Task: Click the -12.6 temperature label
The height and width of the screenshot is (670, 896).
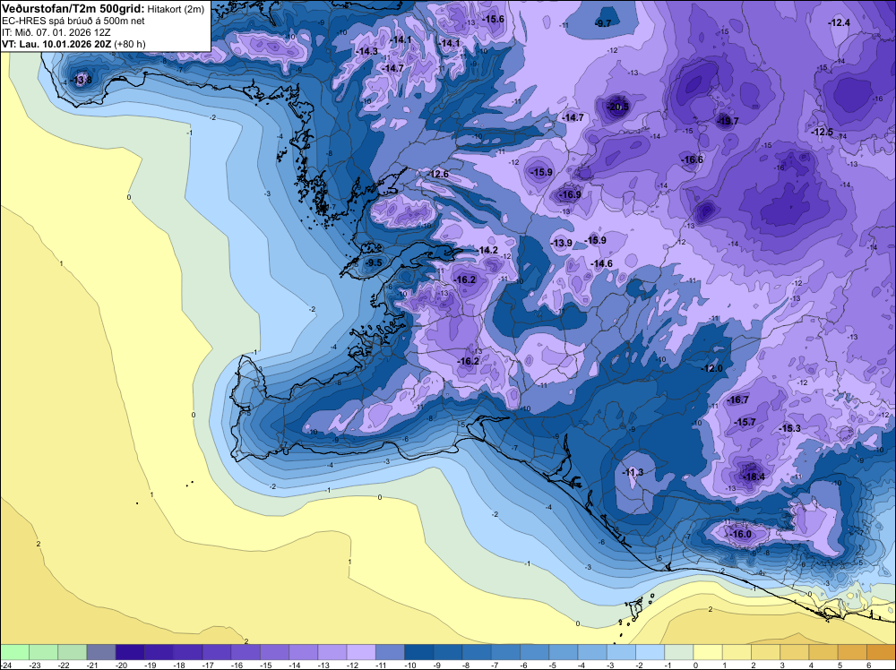Action: pos(438,174)
